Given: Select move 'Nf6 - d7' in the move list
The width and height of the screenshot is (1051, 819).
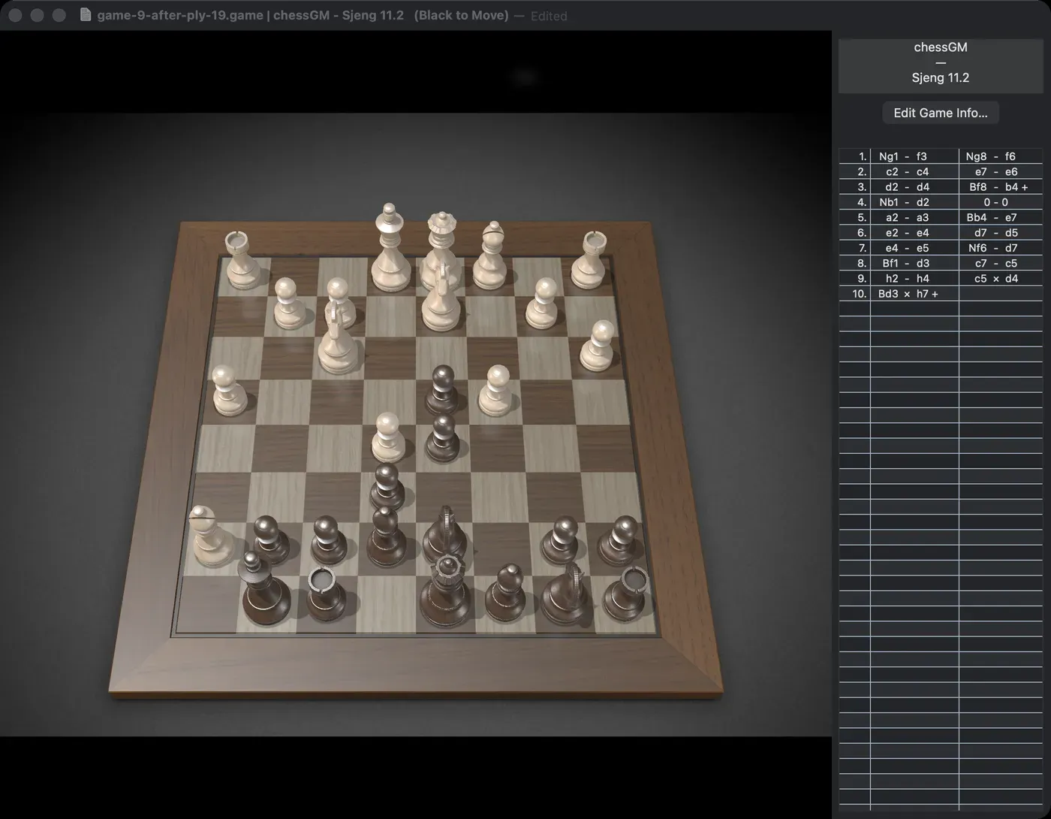Looking at the screenshot, I should pyautogui.click(x=1001, y=248).
